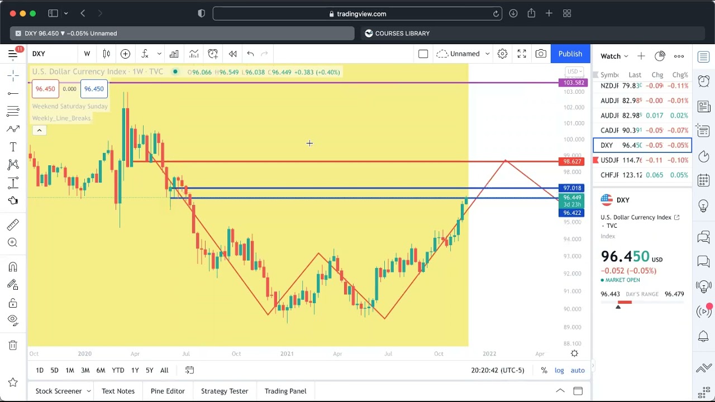
Task: Open chart settings gear
Action: 502,54
